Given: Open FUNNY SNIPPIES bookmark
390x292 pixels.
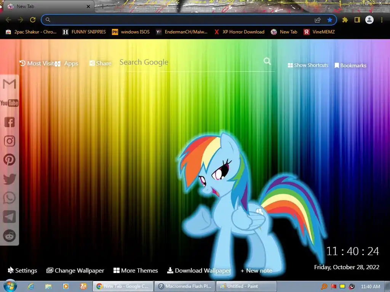Looking at the screenshot, I should pos(84,32).
